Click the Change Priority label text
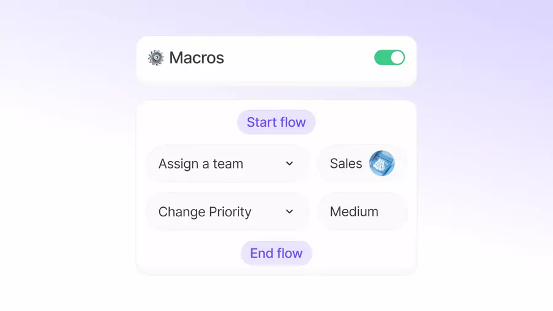Viewport: 553px width, 311px height. tap(205, 212)
